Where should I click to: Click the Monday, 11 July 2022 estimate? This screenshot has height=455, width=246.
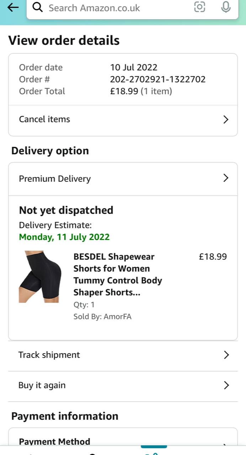(64, 237)
